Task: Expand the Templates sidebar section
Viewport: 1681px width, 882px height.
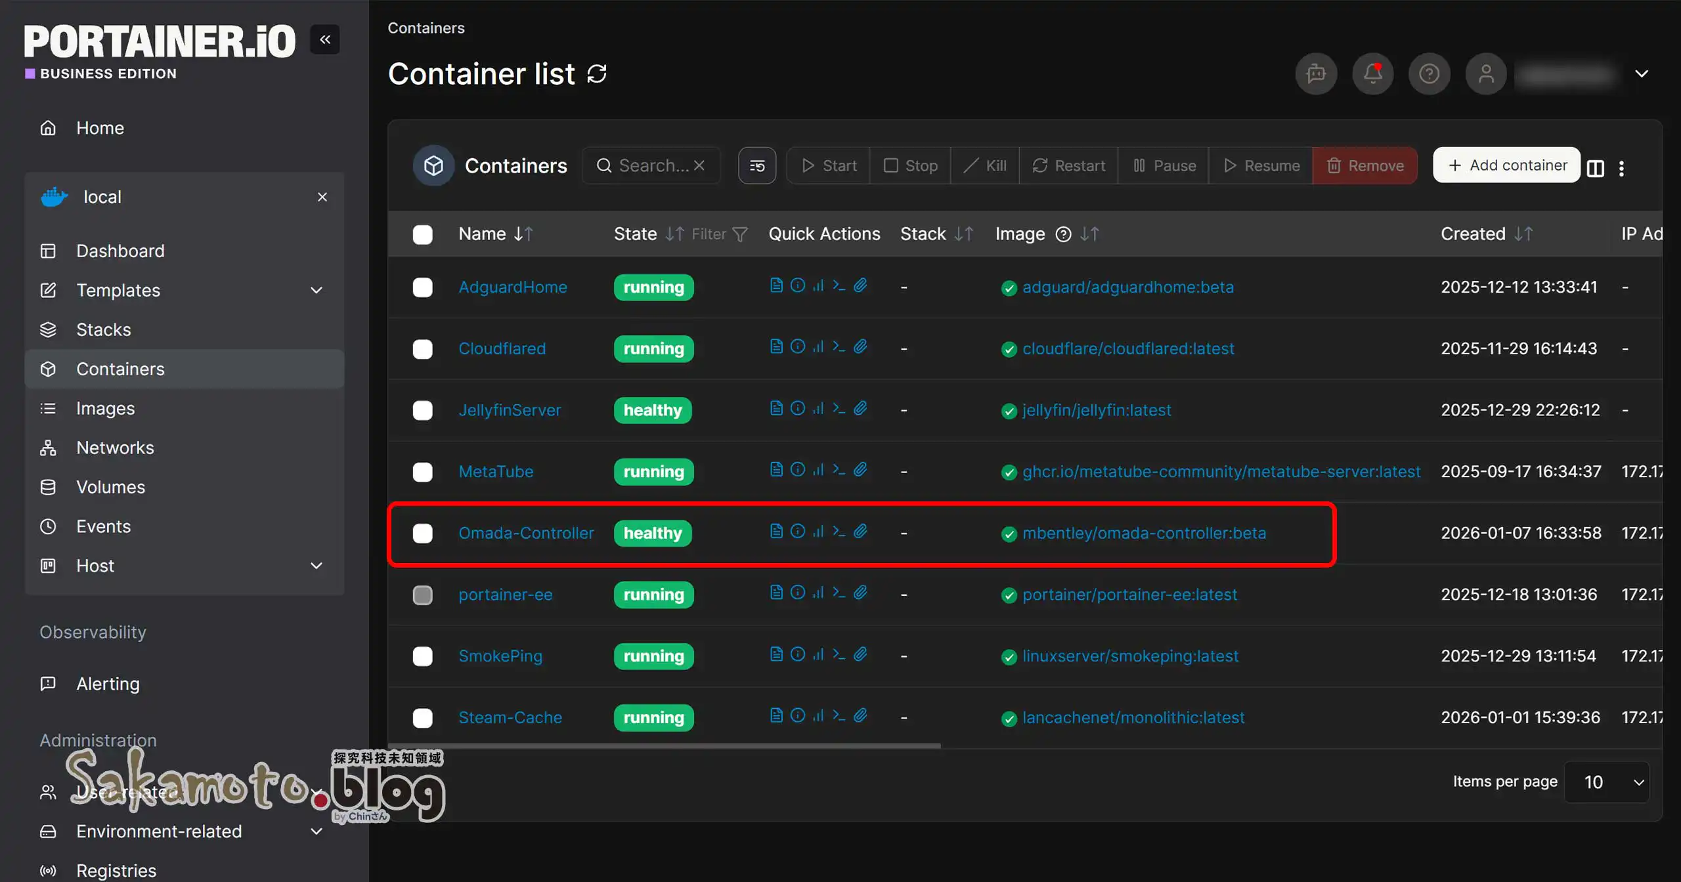Action: (x=316, y=290)
